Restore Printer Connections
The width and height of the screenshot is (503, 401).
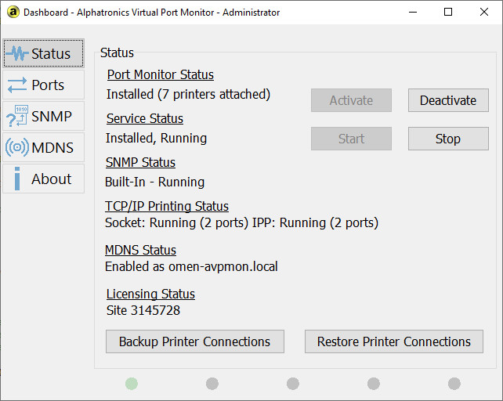point(394,341)
